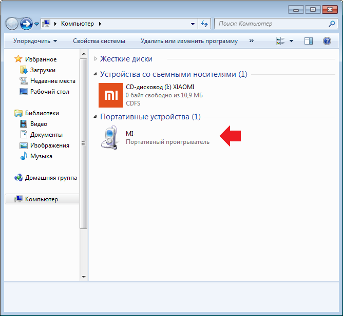Image resolution: width=343 pixels, height=316 pixels.
Task: Open the Упорядочить menu
Action: click(x=35, y=41)
